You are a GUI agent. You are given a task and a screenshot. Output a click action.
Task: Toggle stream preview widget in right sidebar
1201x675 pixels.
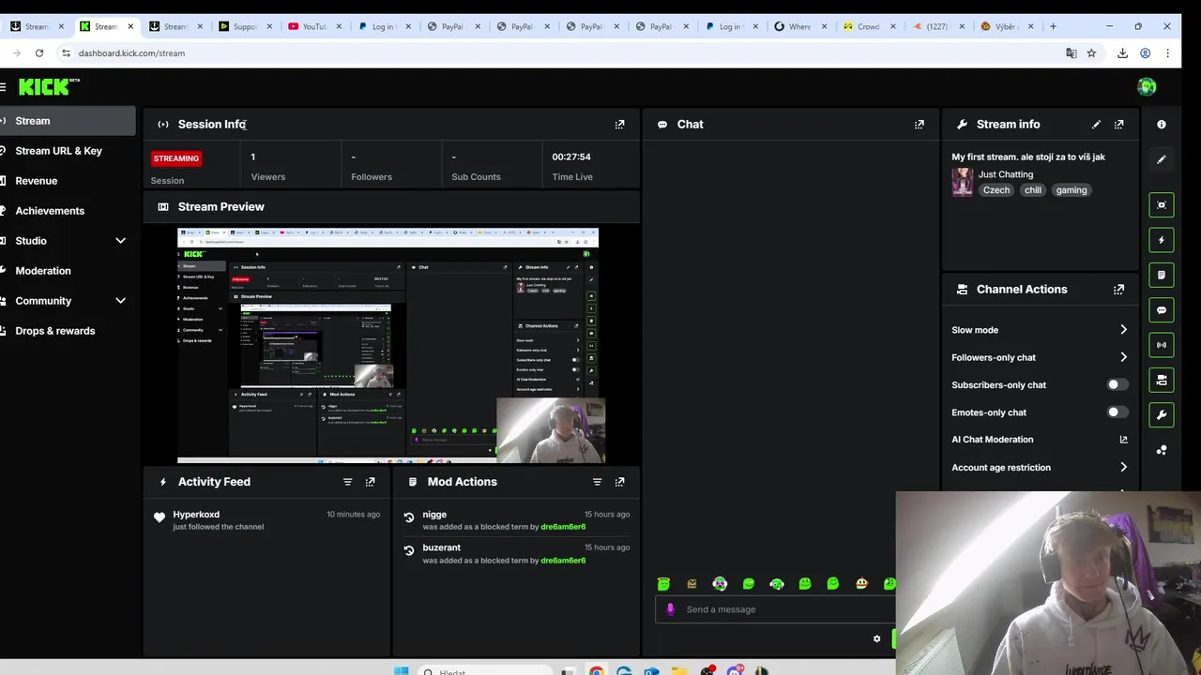point(1162,205)
